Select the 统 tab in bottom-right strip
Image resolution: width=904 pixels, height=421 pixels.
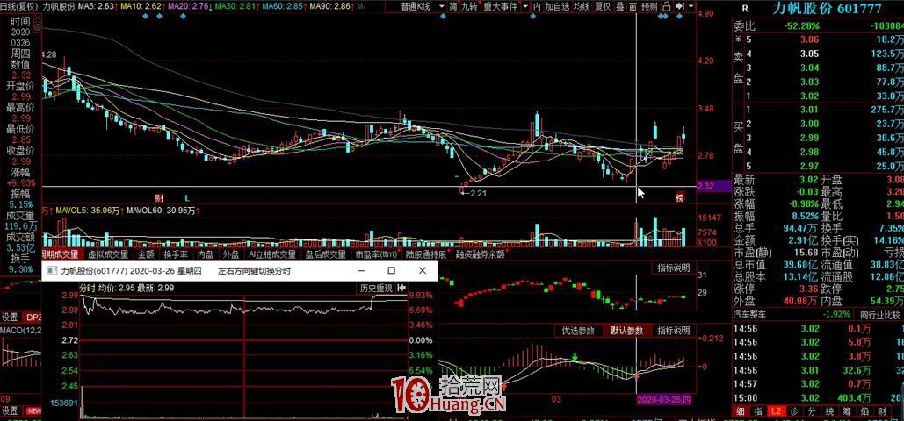pyautogui.click(x=829, y=411)
